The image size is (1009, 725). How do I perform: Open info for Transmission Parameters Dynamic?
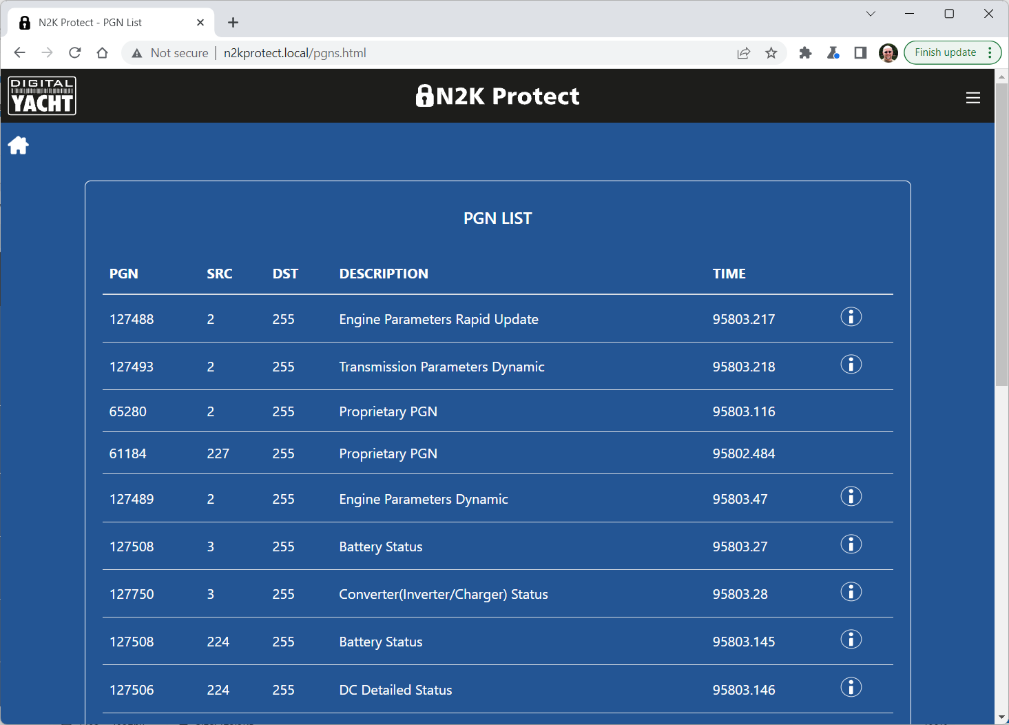coord(851,365)
